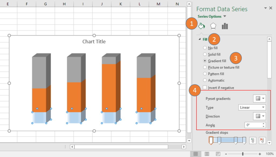The image size is (276, 157).
Task: Switch to Normal view in status bar
Action: (x=196, y=154)
